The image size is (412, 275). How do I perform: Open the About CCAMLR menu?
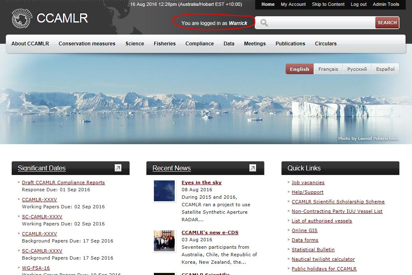pos(30,44)
